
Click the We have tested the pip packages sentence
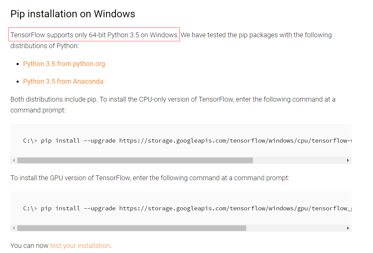(x=171, y=40)
